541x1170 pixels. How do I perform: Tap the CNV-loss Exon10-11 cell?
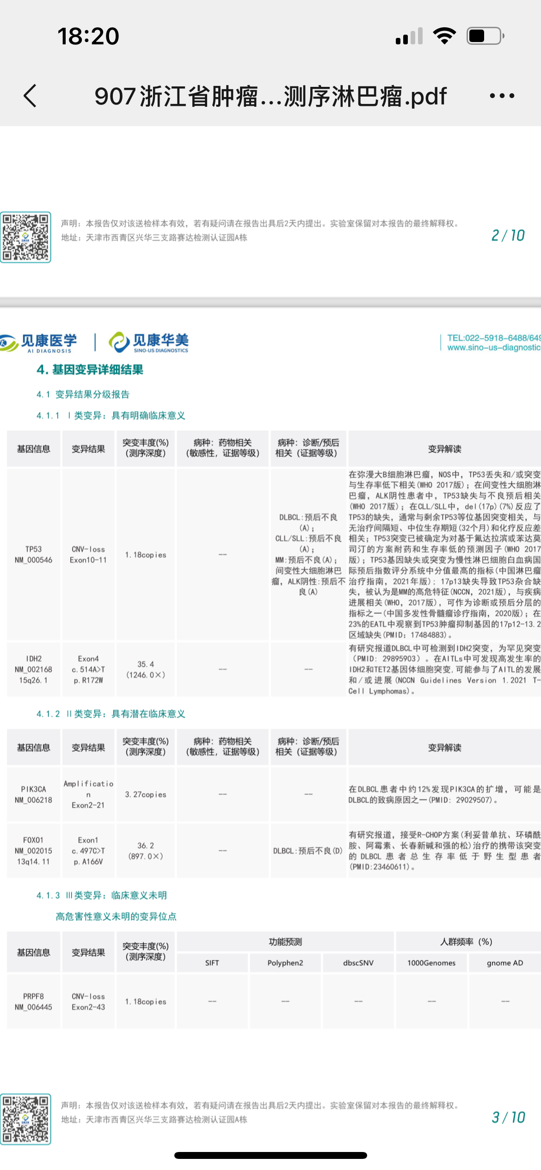pyautogui.click(x=88, y=555)
